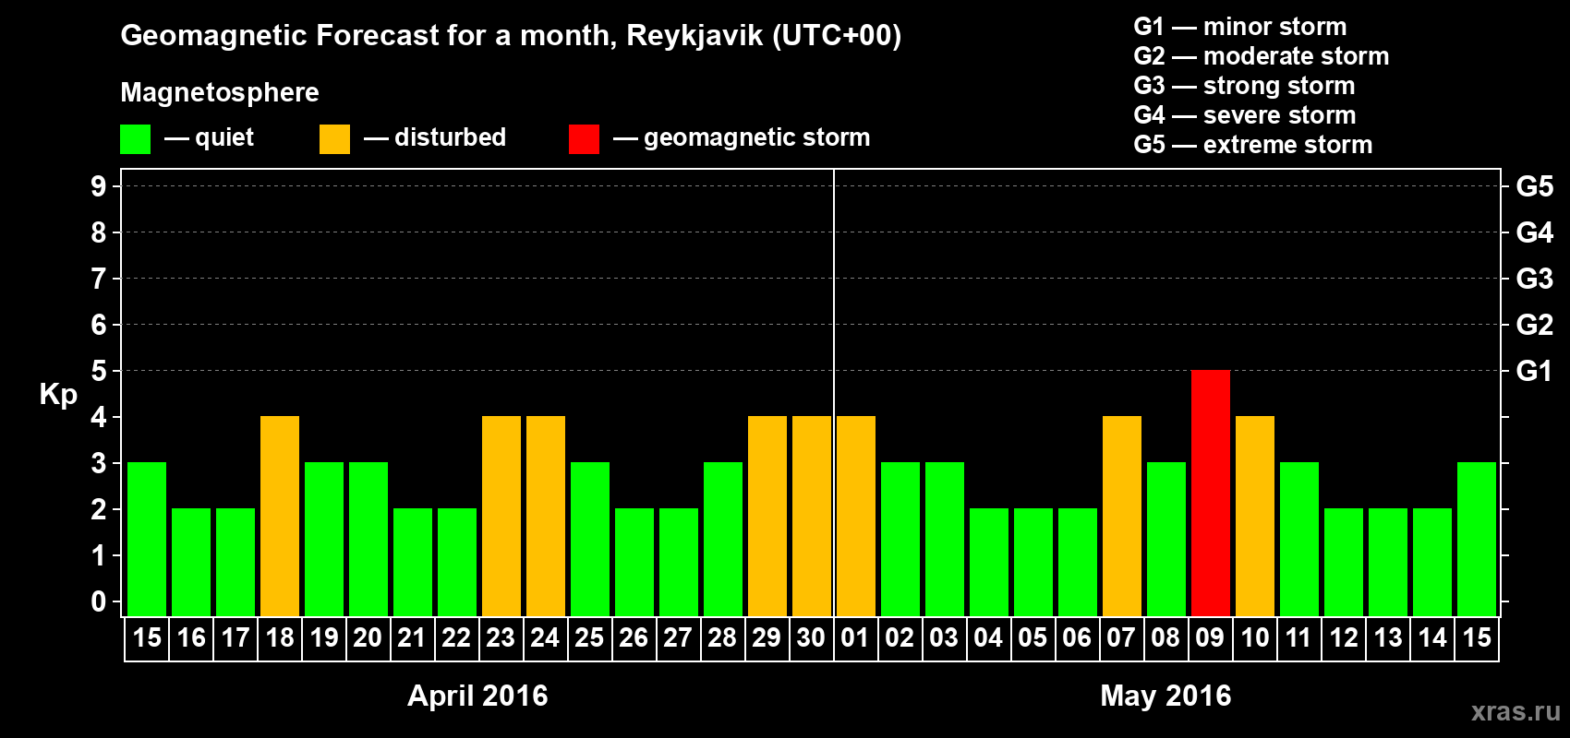
Task: Click the orange bar for May 01
Action: point(856,516)
